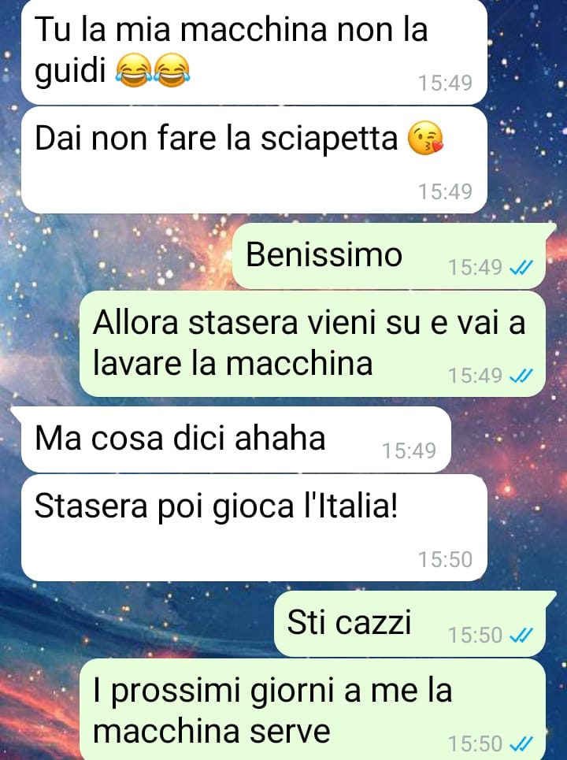Click the laughing-crying emoji after "guidi"
This screenshot has width=567, height=760.
[x=134, y=70]
